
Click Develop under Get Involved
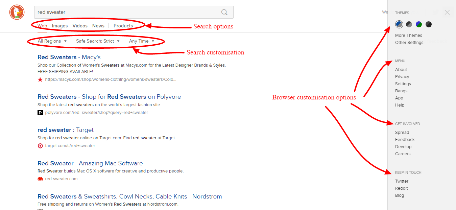pyautogui.click(x=403, y=147)
